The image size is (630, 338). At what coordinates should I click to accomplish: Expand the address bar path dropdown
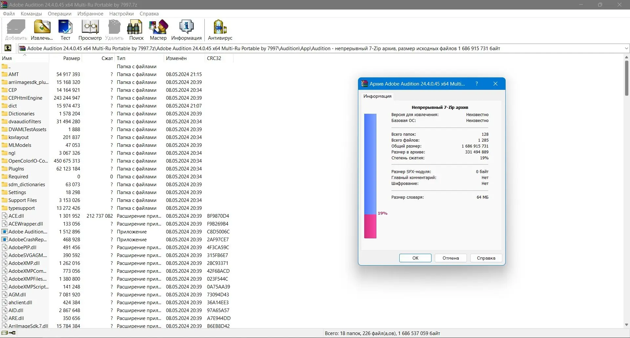coord(626,48)
